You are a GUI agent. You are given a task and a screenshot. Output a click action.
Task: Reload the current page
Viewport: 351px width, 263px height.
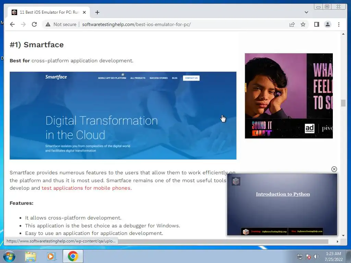click(x=34, y=24)
